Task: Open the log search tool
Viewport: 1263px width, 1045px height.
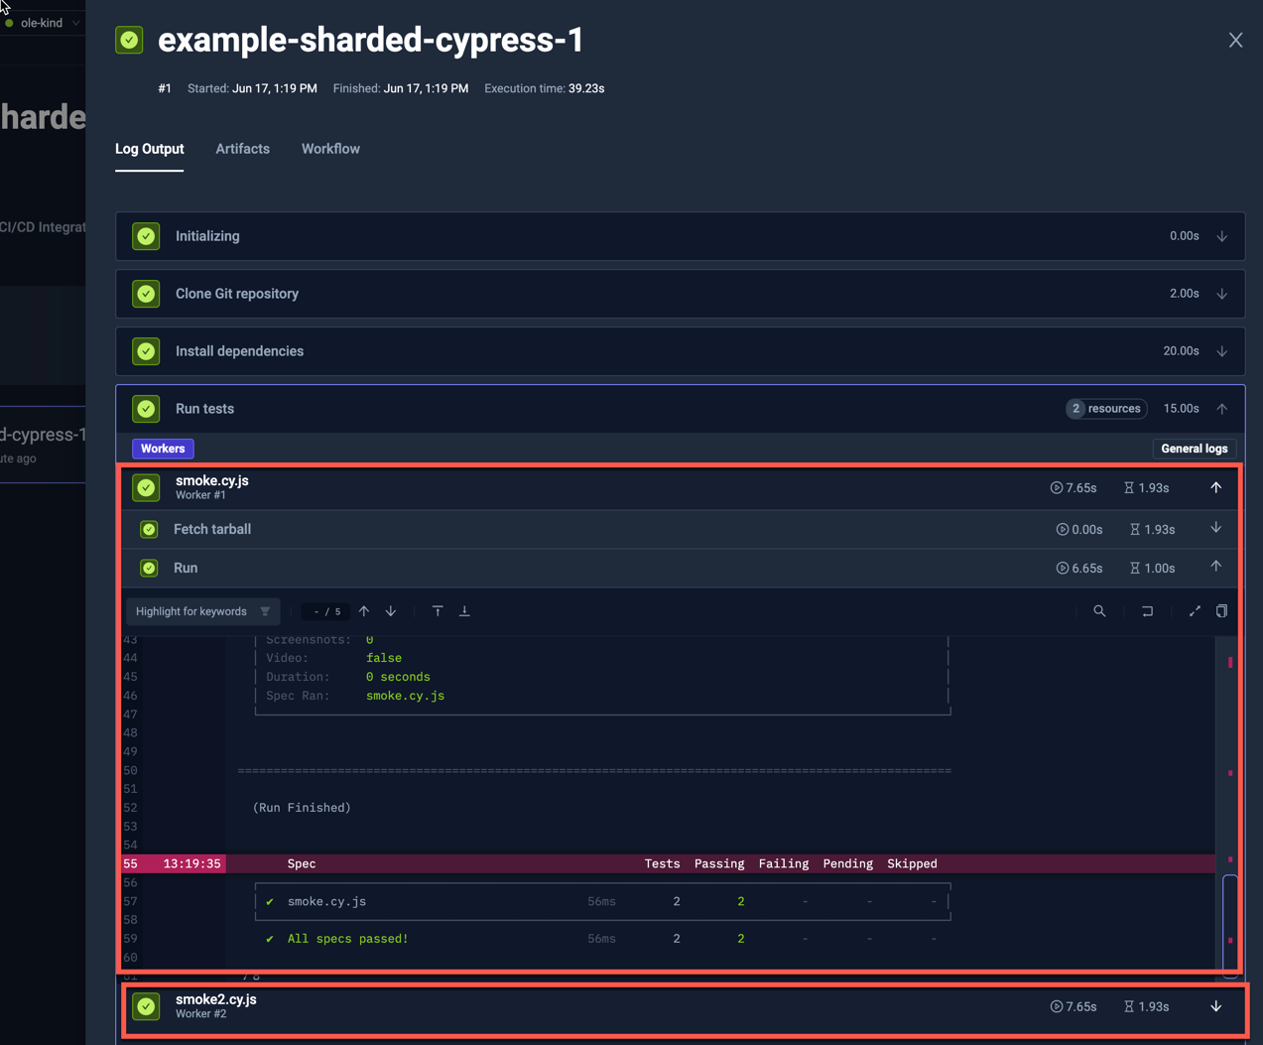Action: (1099, 610)
